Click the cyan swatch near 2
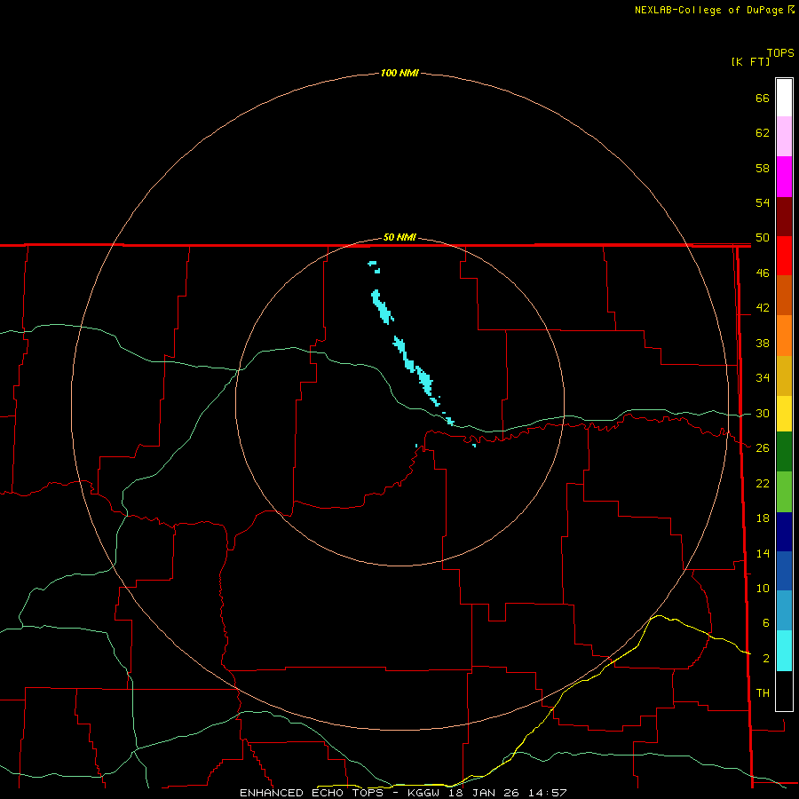The height and width of the screenshot is (799, 799). (784, 651)
